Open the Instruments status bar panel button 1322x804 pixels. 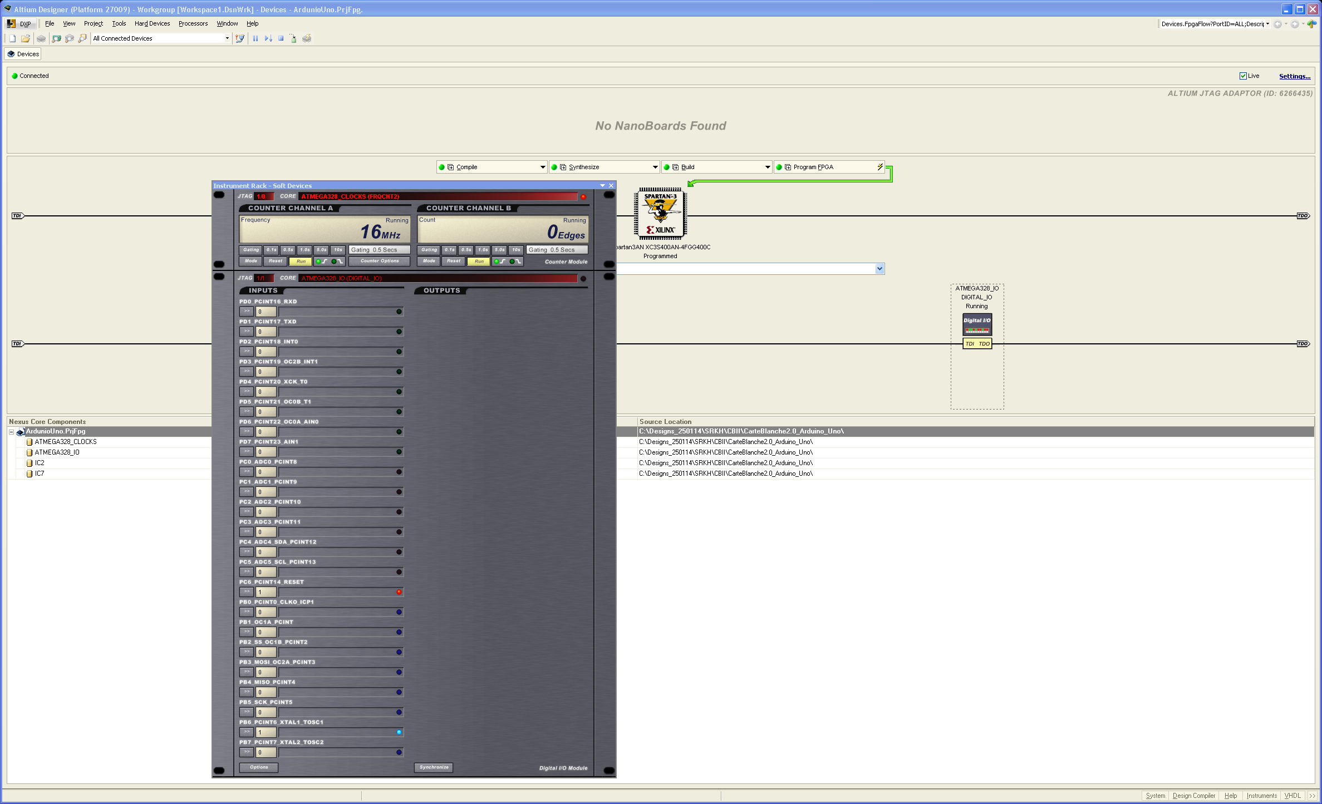[1261, 796]
